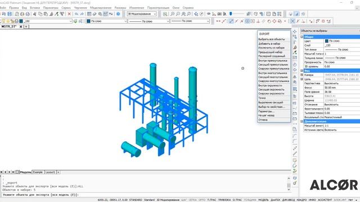Viewport: 360px width, 202px height.
Task: Click the layer printer icon
Action: click(16, 21)
